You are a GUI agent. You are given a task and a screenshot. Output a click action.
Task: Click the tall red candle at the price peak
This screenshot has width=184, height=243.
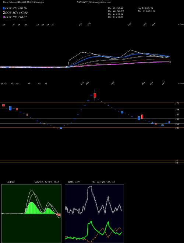(x=95, y=95)
